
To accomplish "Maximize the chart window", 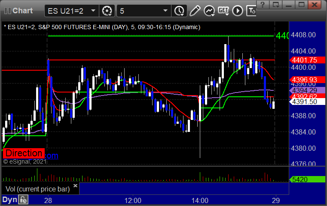I will coord(301,4).
